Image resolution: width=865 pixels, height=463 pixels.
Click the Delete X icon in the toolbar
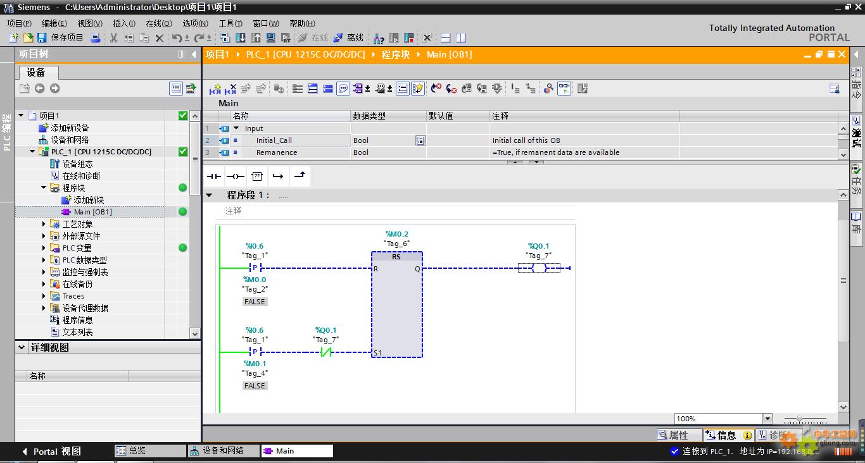[160, 38]
